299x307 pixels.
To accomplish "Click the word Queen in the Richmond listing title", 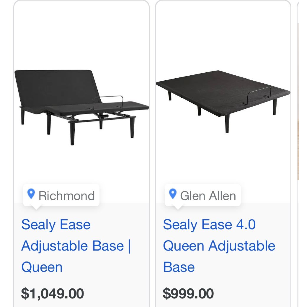I will pos(42,267).
